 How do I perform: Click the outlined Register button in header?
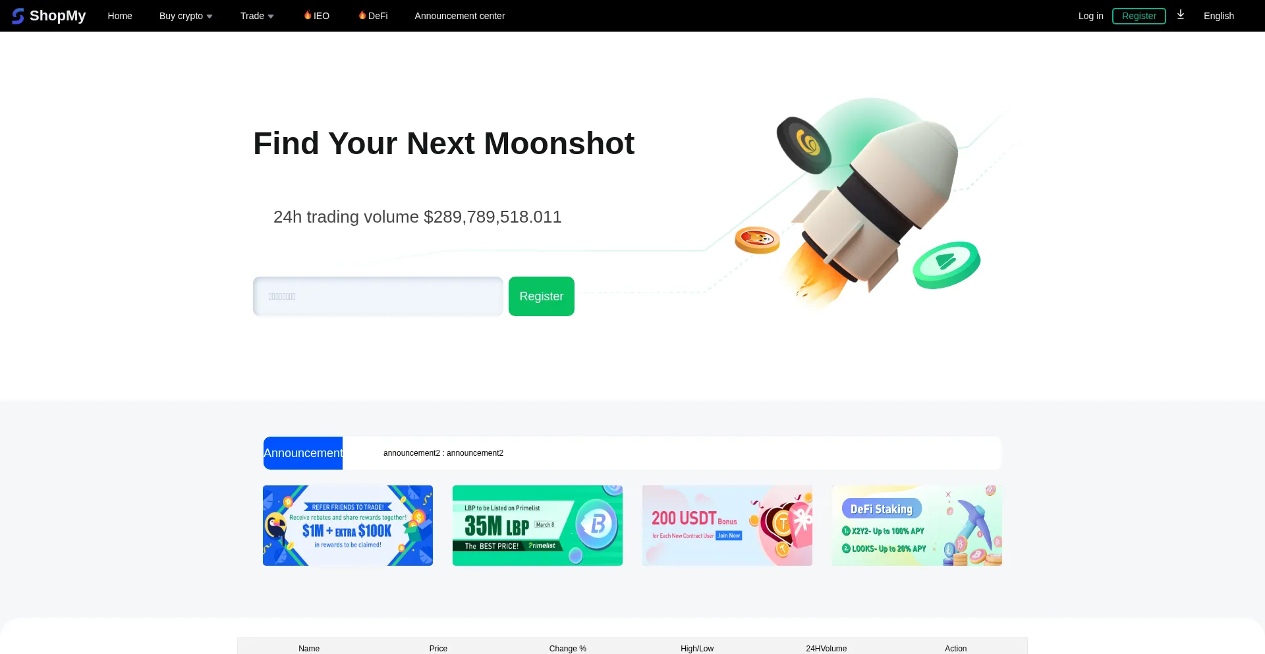point(1139,16)
